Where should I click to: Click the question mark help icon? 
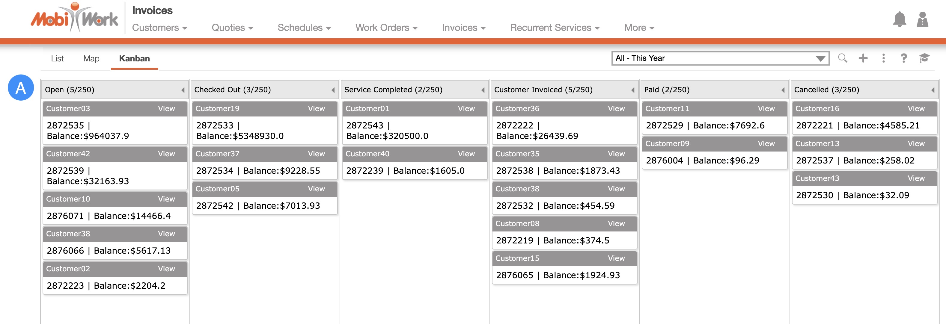click(x=903, y=58)
